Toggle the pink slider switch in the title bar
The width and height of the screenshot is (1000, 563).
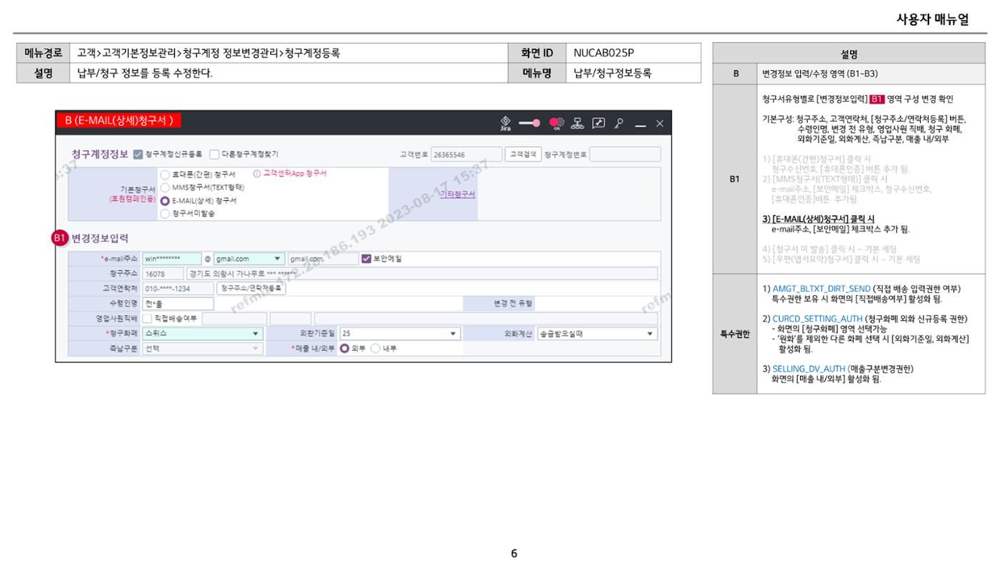point(529,123)
